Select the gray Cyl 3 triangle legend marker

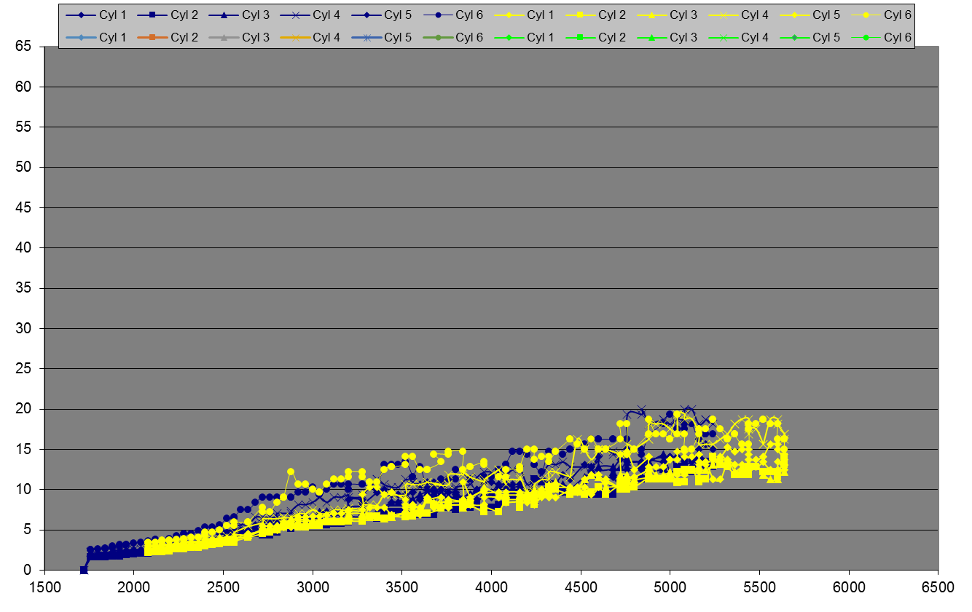point(224,37)
